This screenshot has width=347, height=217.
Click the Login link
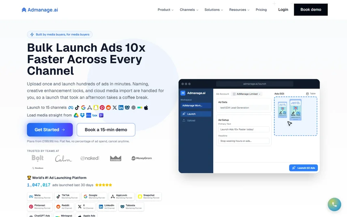(283, 9)
